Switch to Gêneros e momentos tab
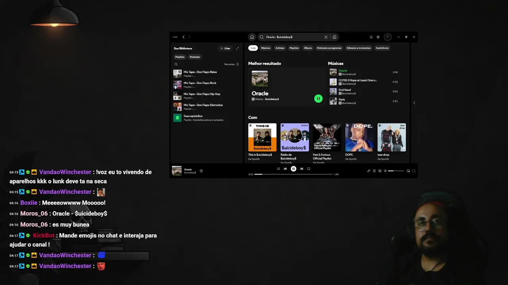The height and width of the screenshot is (285, 508). 359,48
